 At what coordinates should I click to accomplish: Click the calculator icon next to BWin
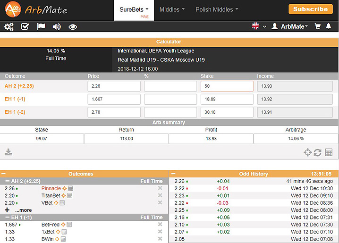(x=63, y=239)
